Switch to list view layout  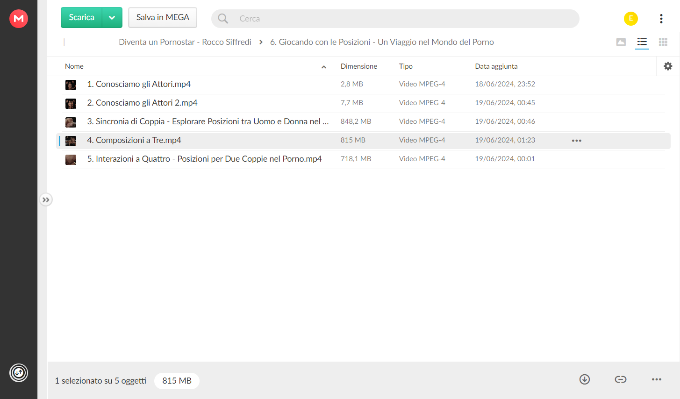pyautogui.click(x=642, y=42)
